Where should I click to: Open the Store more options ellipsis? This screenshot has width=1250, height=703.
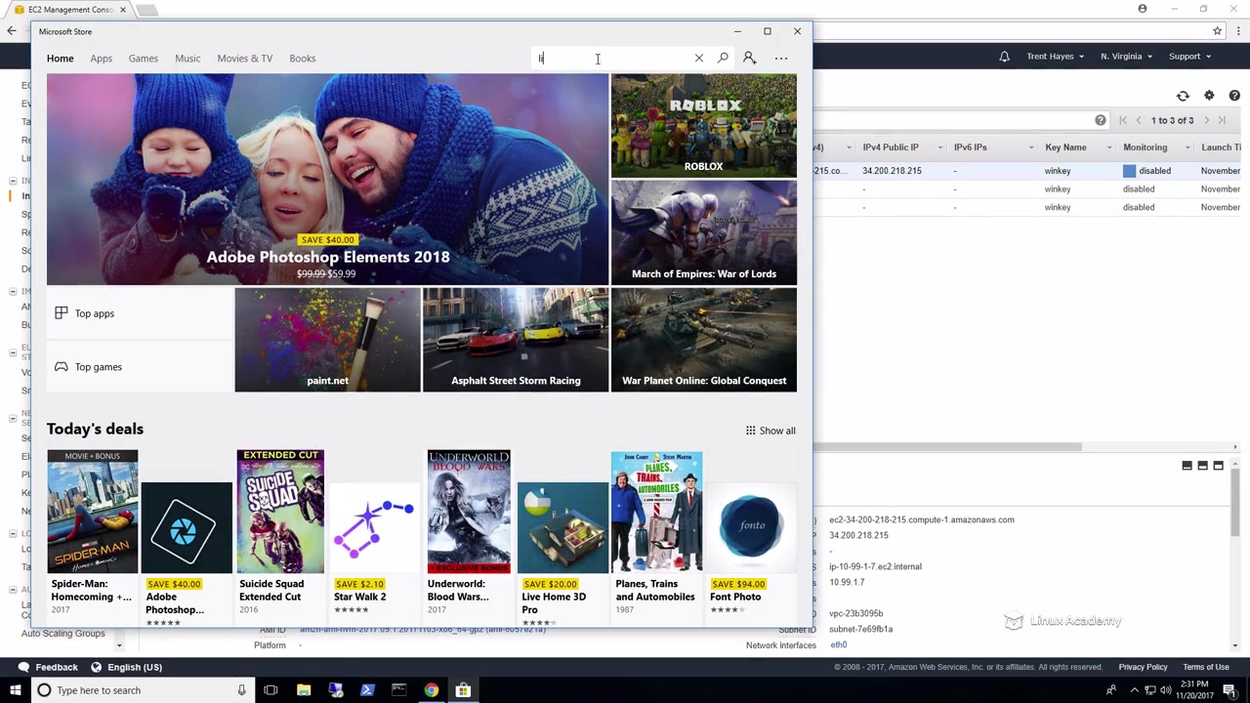pyautogui.click(x=781, y=58)
